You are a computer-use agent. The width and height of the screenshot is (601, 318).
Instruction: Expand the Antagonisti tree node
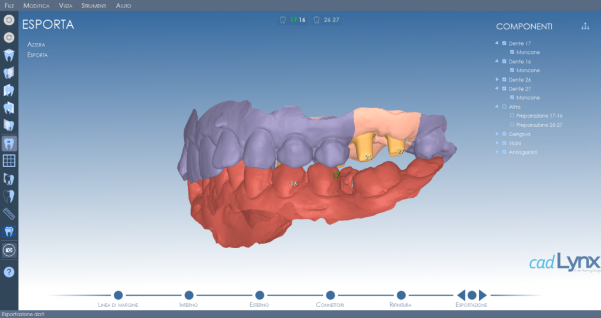(x=497, y=152)
